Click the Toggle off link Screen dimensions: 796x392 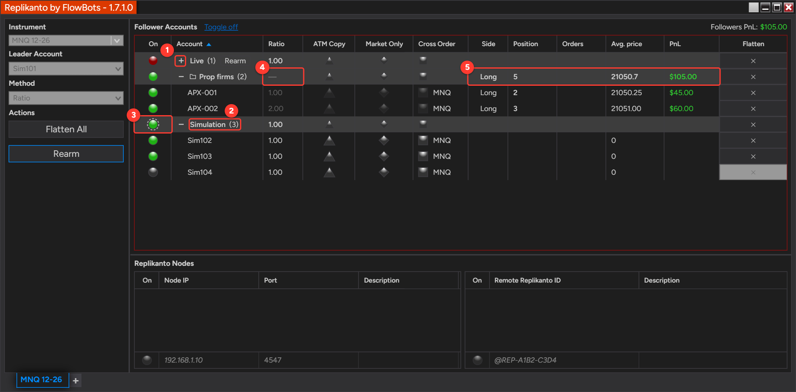click(221, 27)
